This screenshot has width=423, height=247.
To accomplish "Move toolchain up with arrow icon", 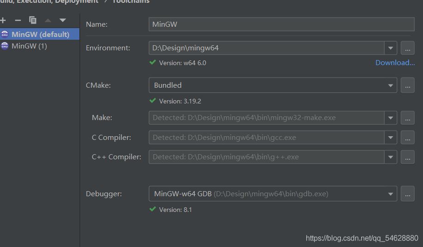I will pyautogui.click(x=48, y=20).
